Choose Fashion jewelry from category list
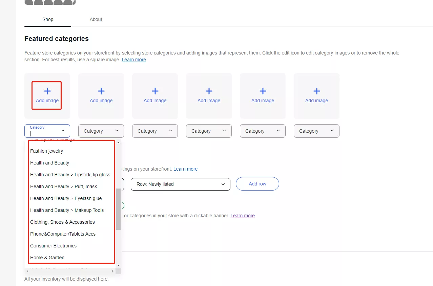 pos(47,151)
